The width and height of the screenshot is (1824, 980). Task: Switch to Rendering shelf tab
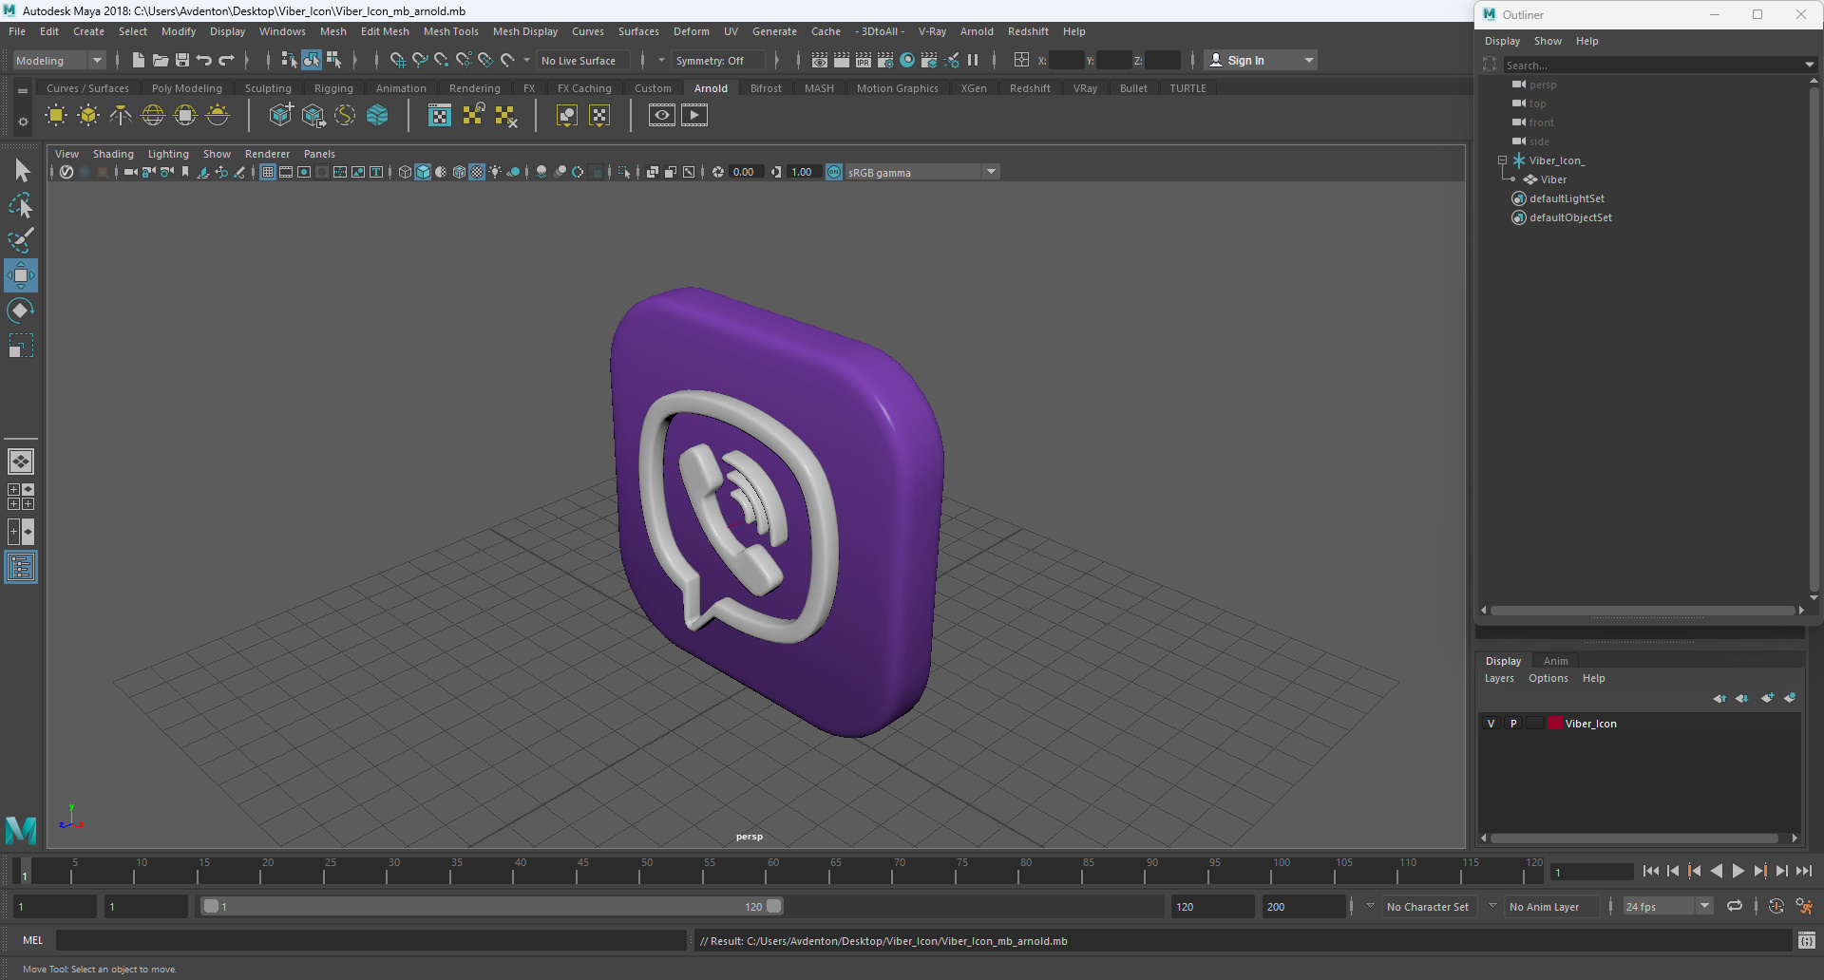click(x=474, y=88)
